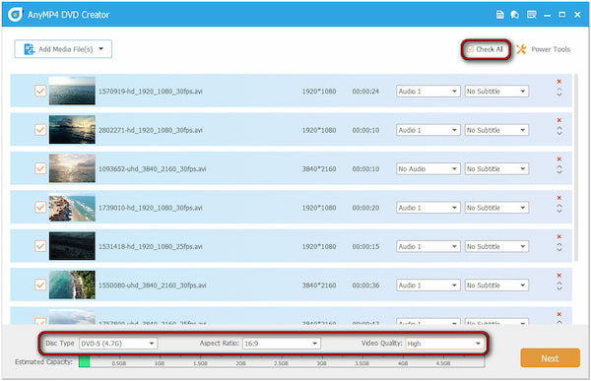Open the save project icon in title bar

tap(499, 15)
